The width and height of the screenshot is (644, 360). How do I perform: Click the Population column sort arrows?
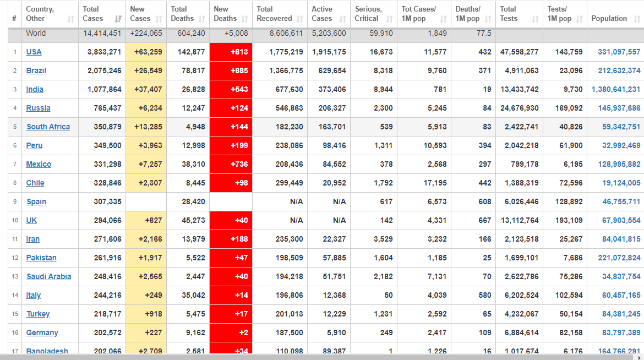[637, 19]
